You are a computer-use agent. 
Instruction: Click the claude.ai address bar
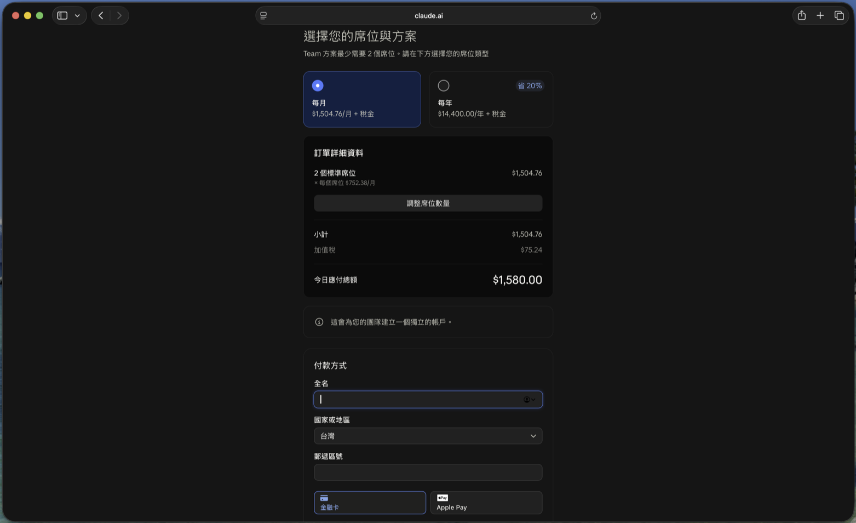(x=428, y=16)
